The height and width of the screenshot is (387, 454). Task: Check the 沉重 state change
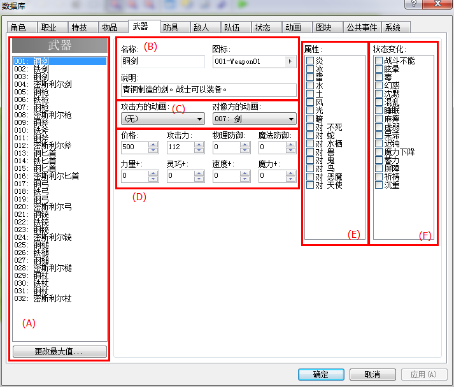(379, 185)
